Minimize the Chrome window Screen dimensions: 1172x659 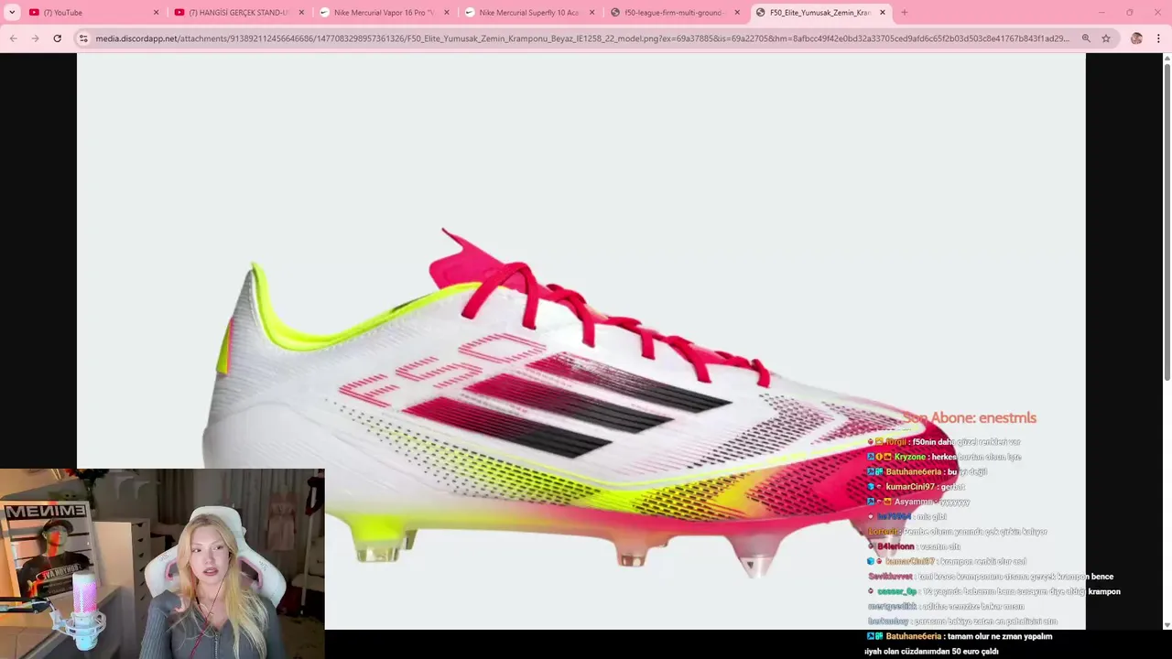[x=1101, y=12]
